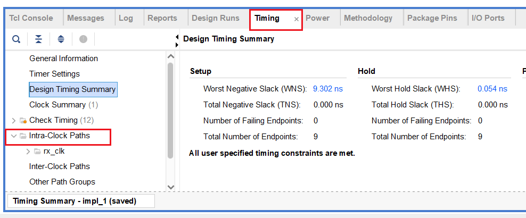The image size is (526, 218).
Task: Click the Intra-Clock Paths folder icon
Action: 23,136
